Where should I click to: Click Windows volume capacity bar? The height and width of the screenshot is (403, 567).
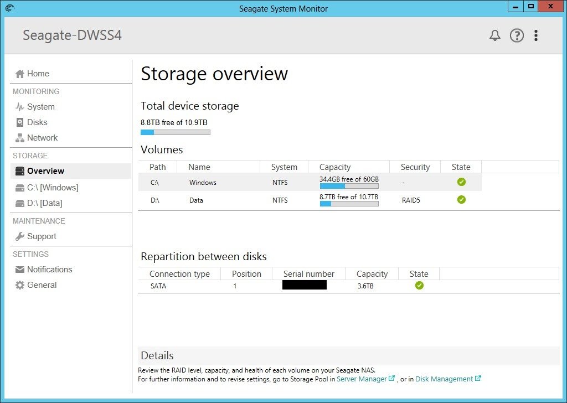click(349, 186)
